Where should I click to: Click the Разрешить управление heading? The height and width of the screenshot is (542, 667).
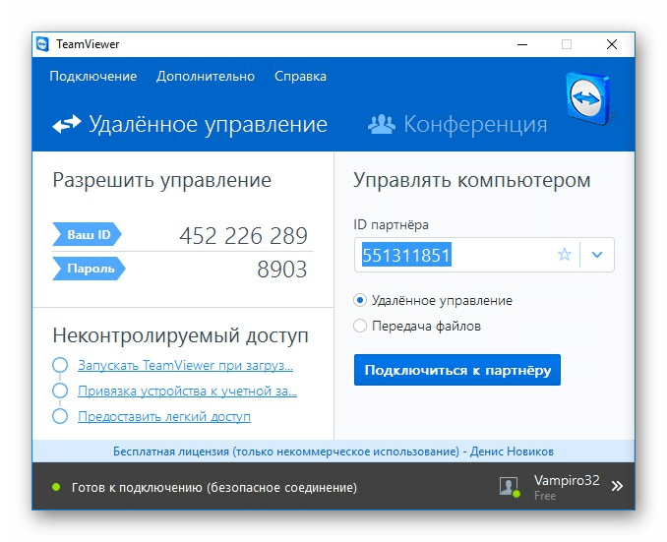tap(161, 180)
